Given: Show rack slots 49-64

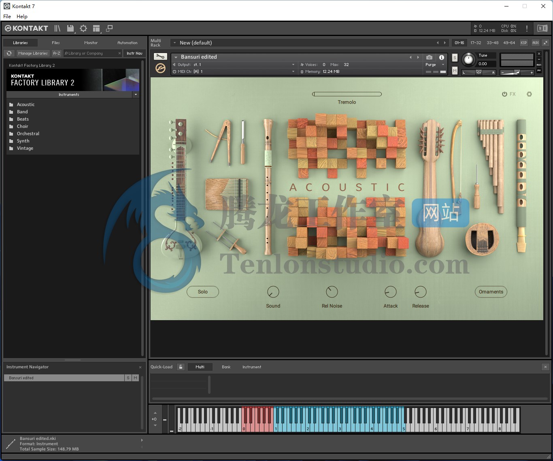Looking at the screenshot, I should (x=509, y=42).
